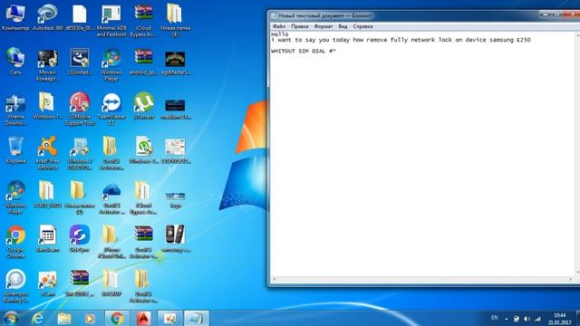
Task: Open the Action Center flag icon
Action: [x=517, y=319]
